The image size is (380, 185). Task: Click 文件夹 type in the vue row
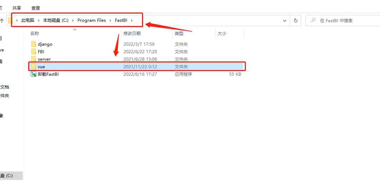point(181,67)
